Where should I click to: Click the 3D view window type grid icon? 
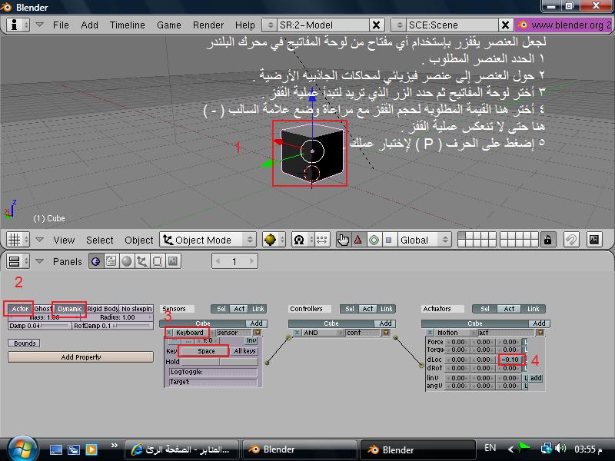(18, 240)
